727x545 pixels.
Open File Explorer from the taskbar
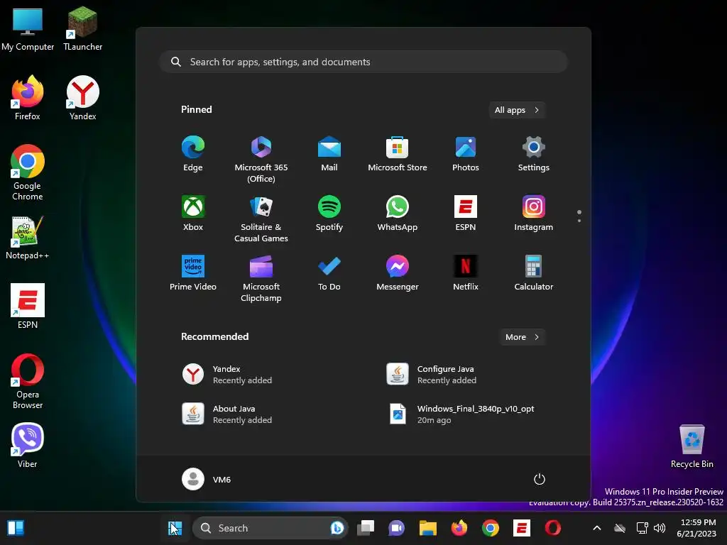[x=428, y=528]
